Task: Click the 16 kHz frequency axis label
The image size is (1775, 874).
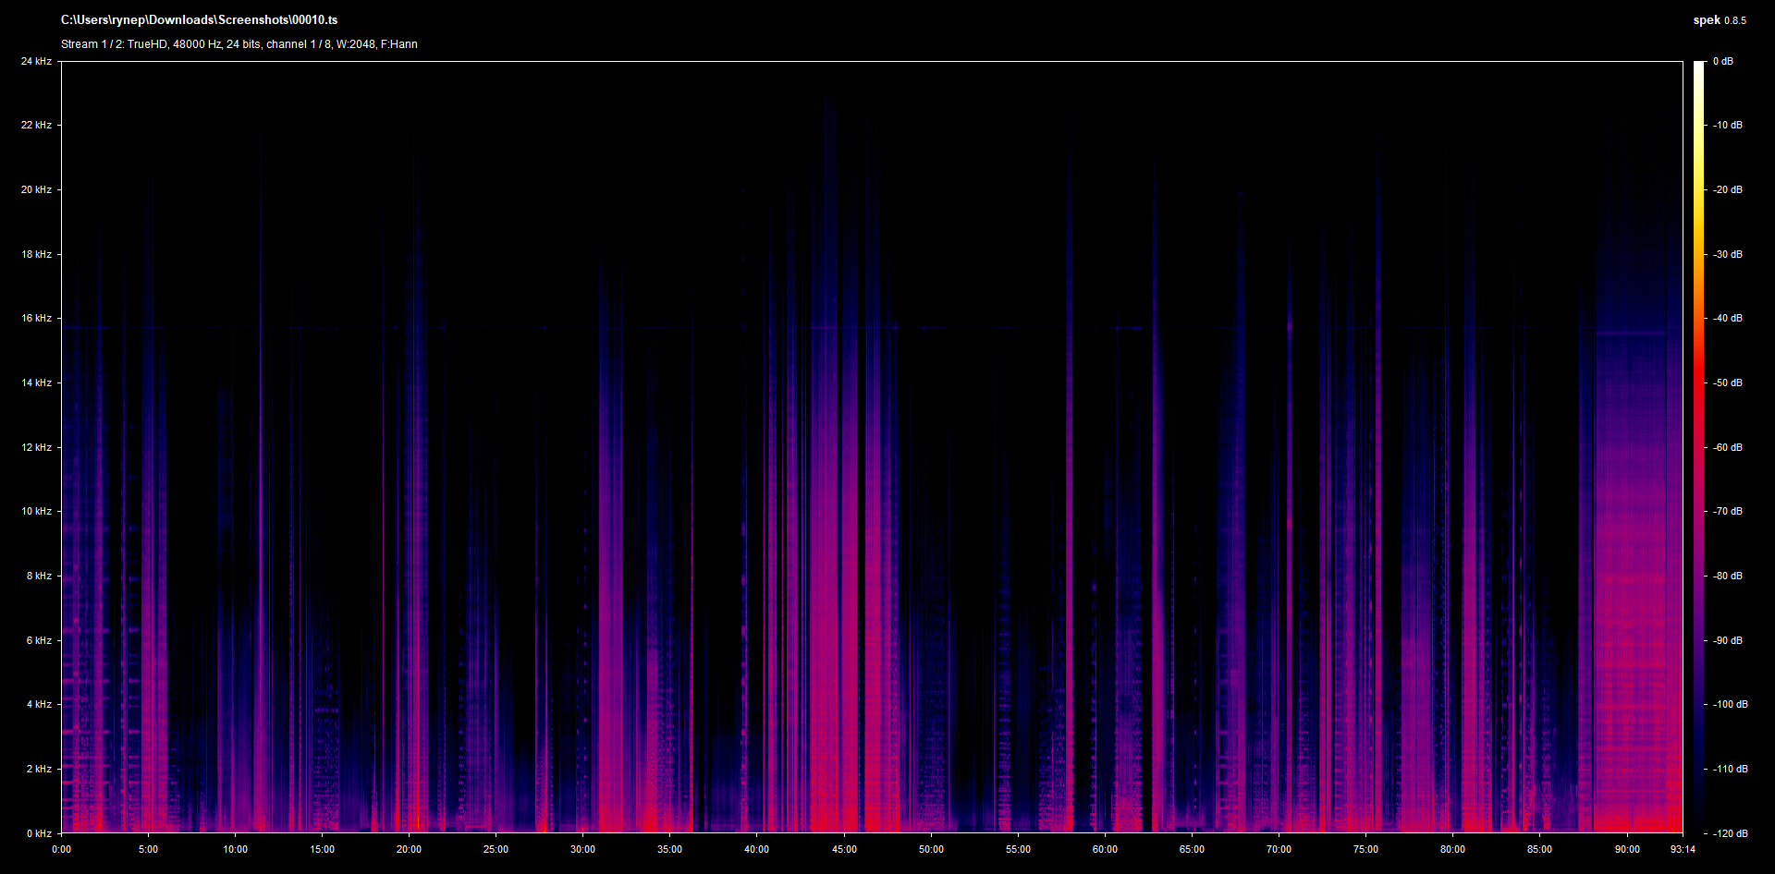Action: (36, 318)
